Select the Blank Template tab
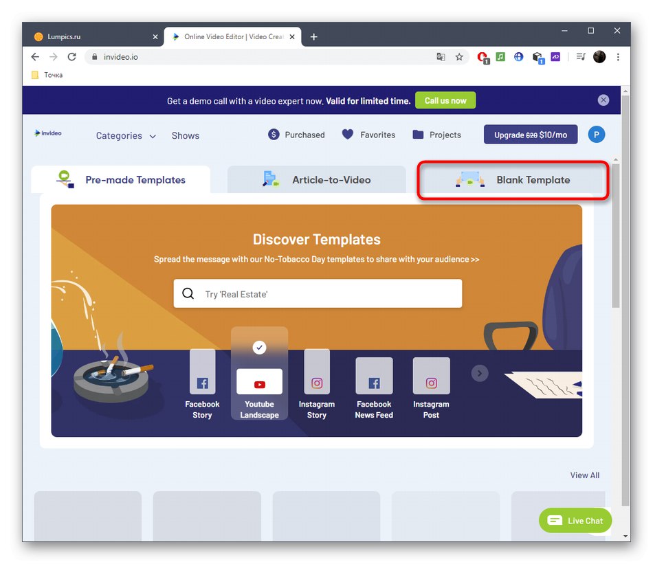Screen dimensions: 653x564 (x=513, y=179)
